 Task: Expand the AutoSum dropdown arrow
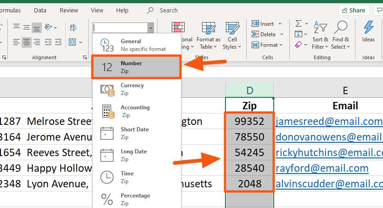306,24
